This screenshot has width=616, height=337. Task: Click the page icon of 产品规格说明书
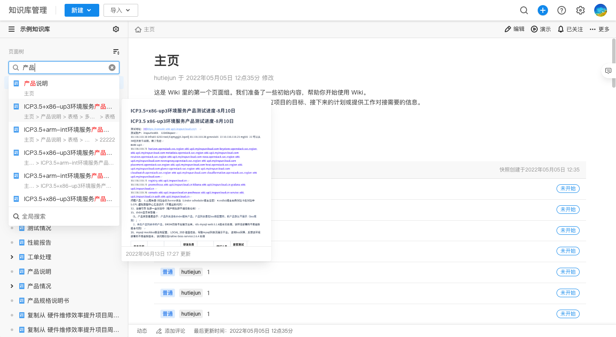coord(22,301)
